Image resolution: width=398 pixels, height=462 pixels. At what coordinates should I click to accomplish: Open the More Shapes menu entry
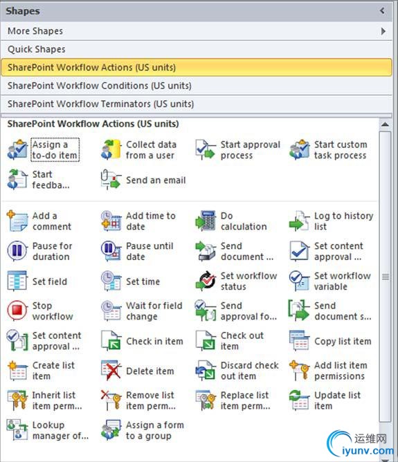click(197, 31)
